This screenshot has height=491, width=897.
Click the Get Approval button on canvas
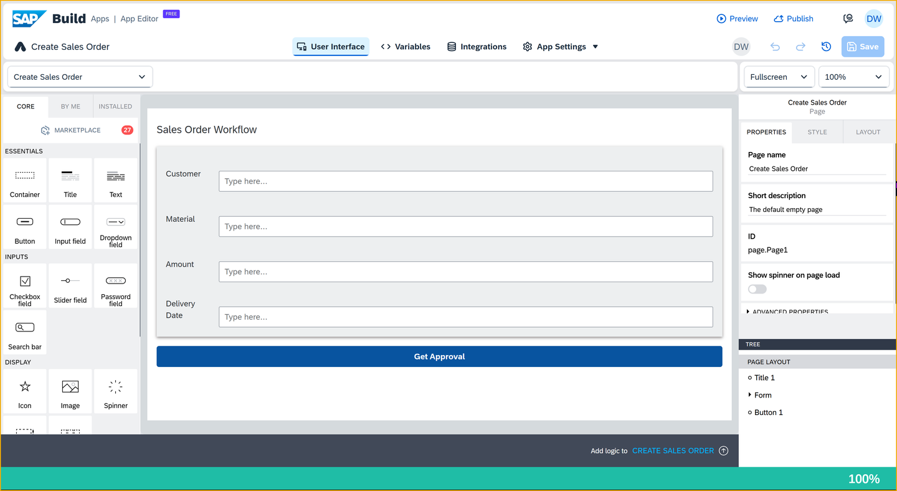439,356
